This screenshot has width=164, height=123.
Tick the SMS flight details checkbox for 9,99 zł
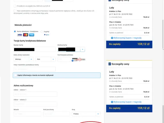pos(15,6)
